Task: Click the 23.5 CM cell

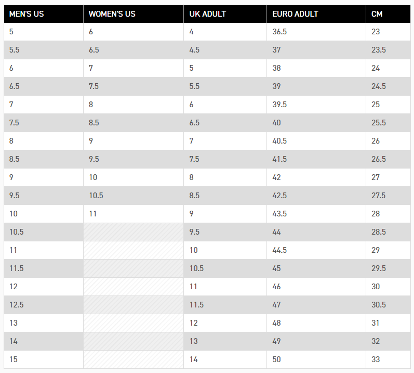Action: (388, 50)
